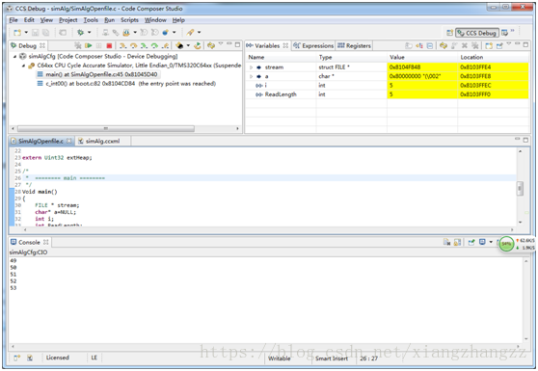
Task: Click the Connect Target icon in main toolbar
Action: click(116, 32)
